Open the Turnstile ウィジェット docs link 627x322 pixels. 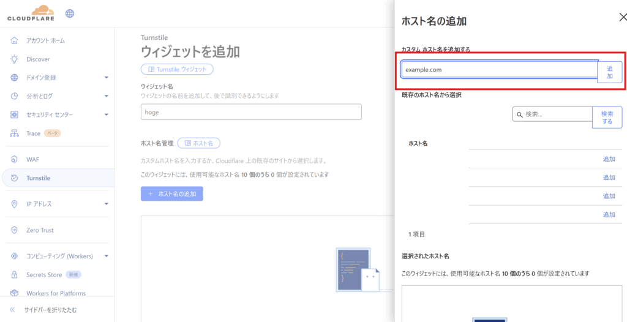(177, 69)
